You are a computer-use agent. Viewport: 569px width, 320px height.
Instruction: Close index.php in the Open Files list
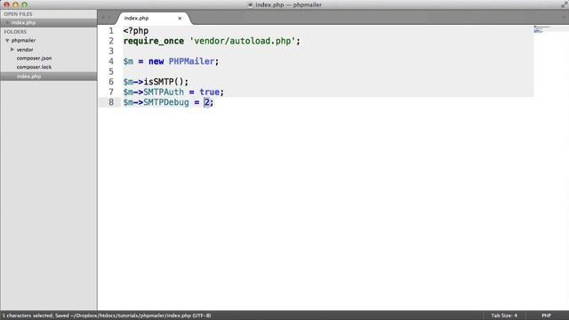pyautogui.click(x=7, y=22)
